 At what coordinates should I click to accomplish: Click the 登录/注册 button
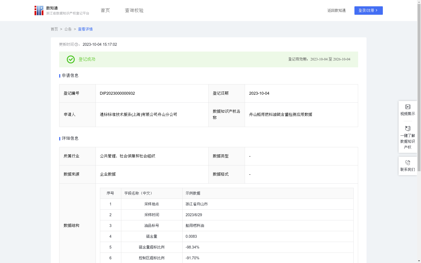click(x=368, y=11)
